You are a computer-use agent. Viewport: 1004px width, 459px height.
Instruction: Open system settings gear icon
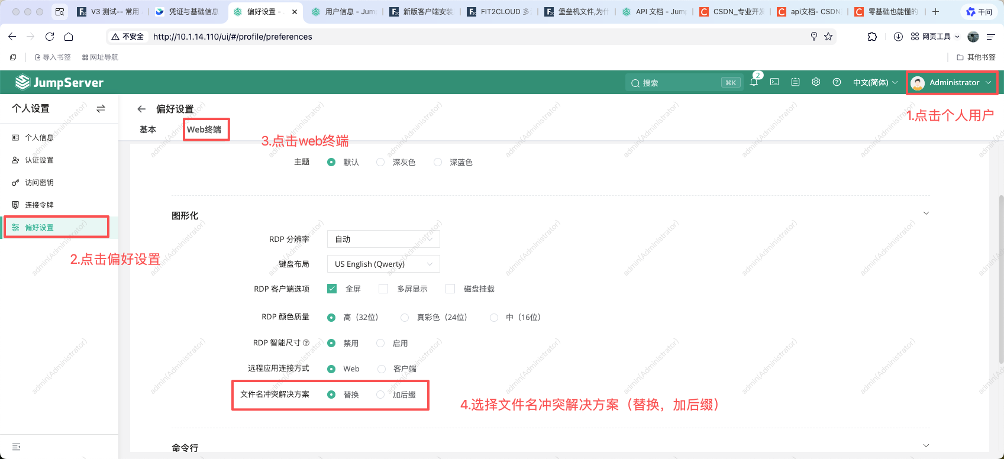coord(816,82)
